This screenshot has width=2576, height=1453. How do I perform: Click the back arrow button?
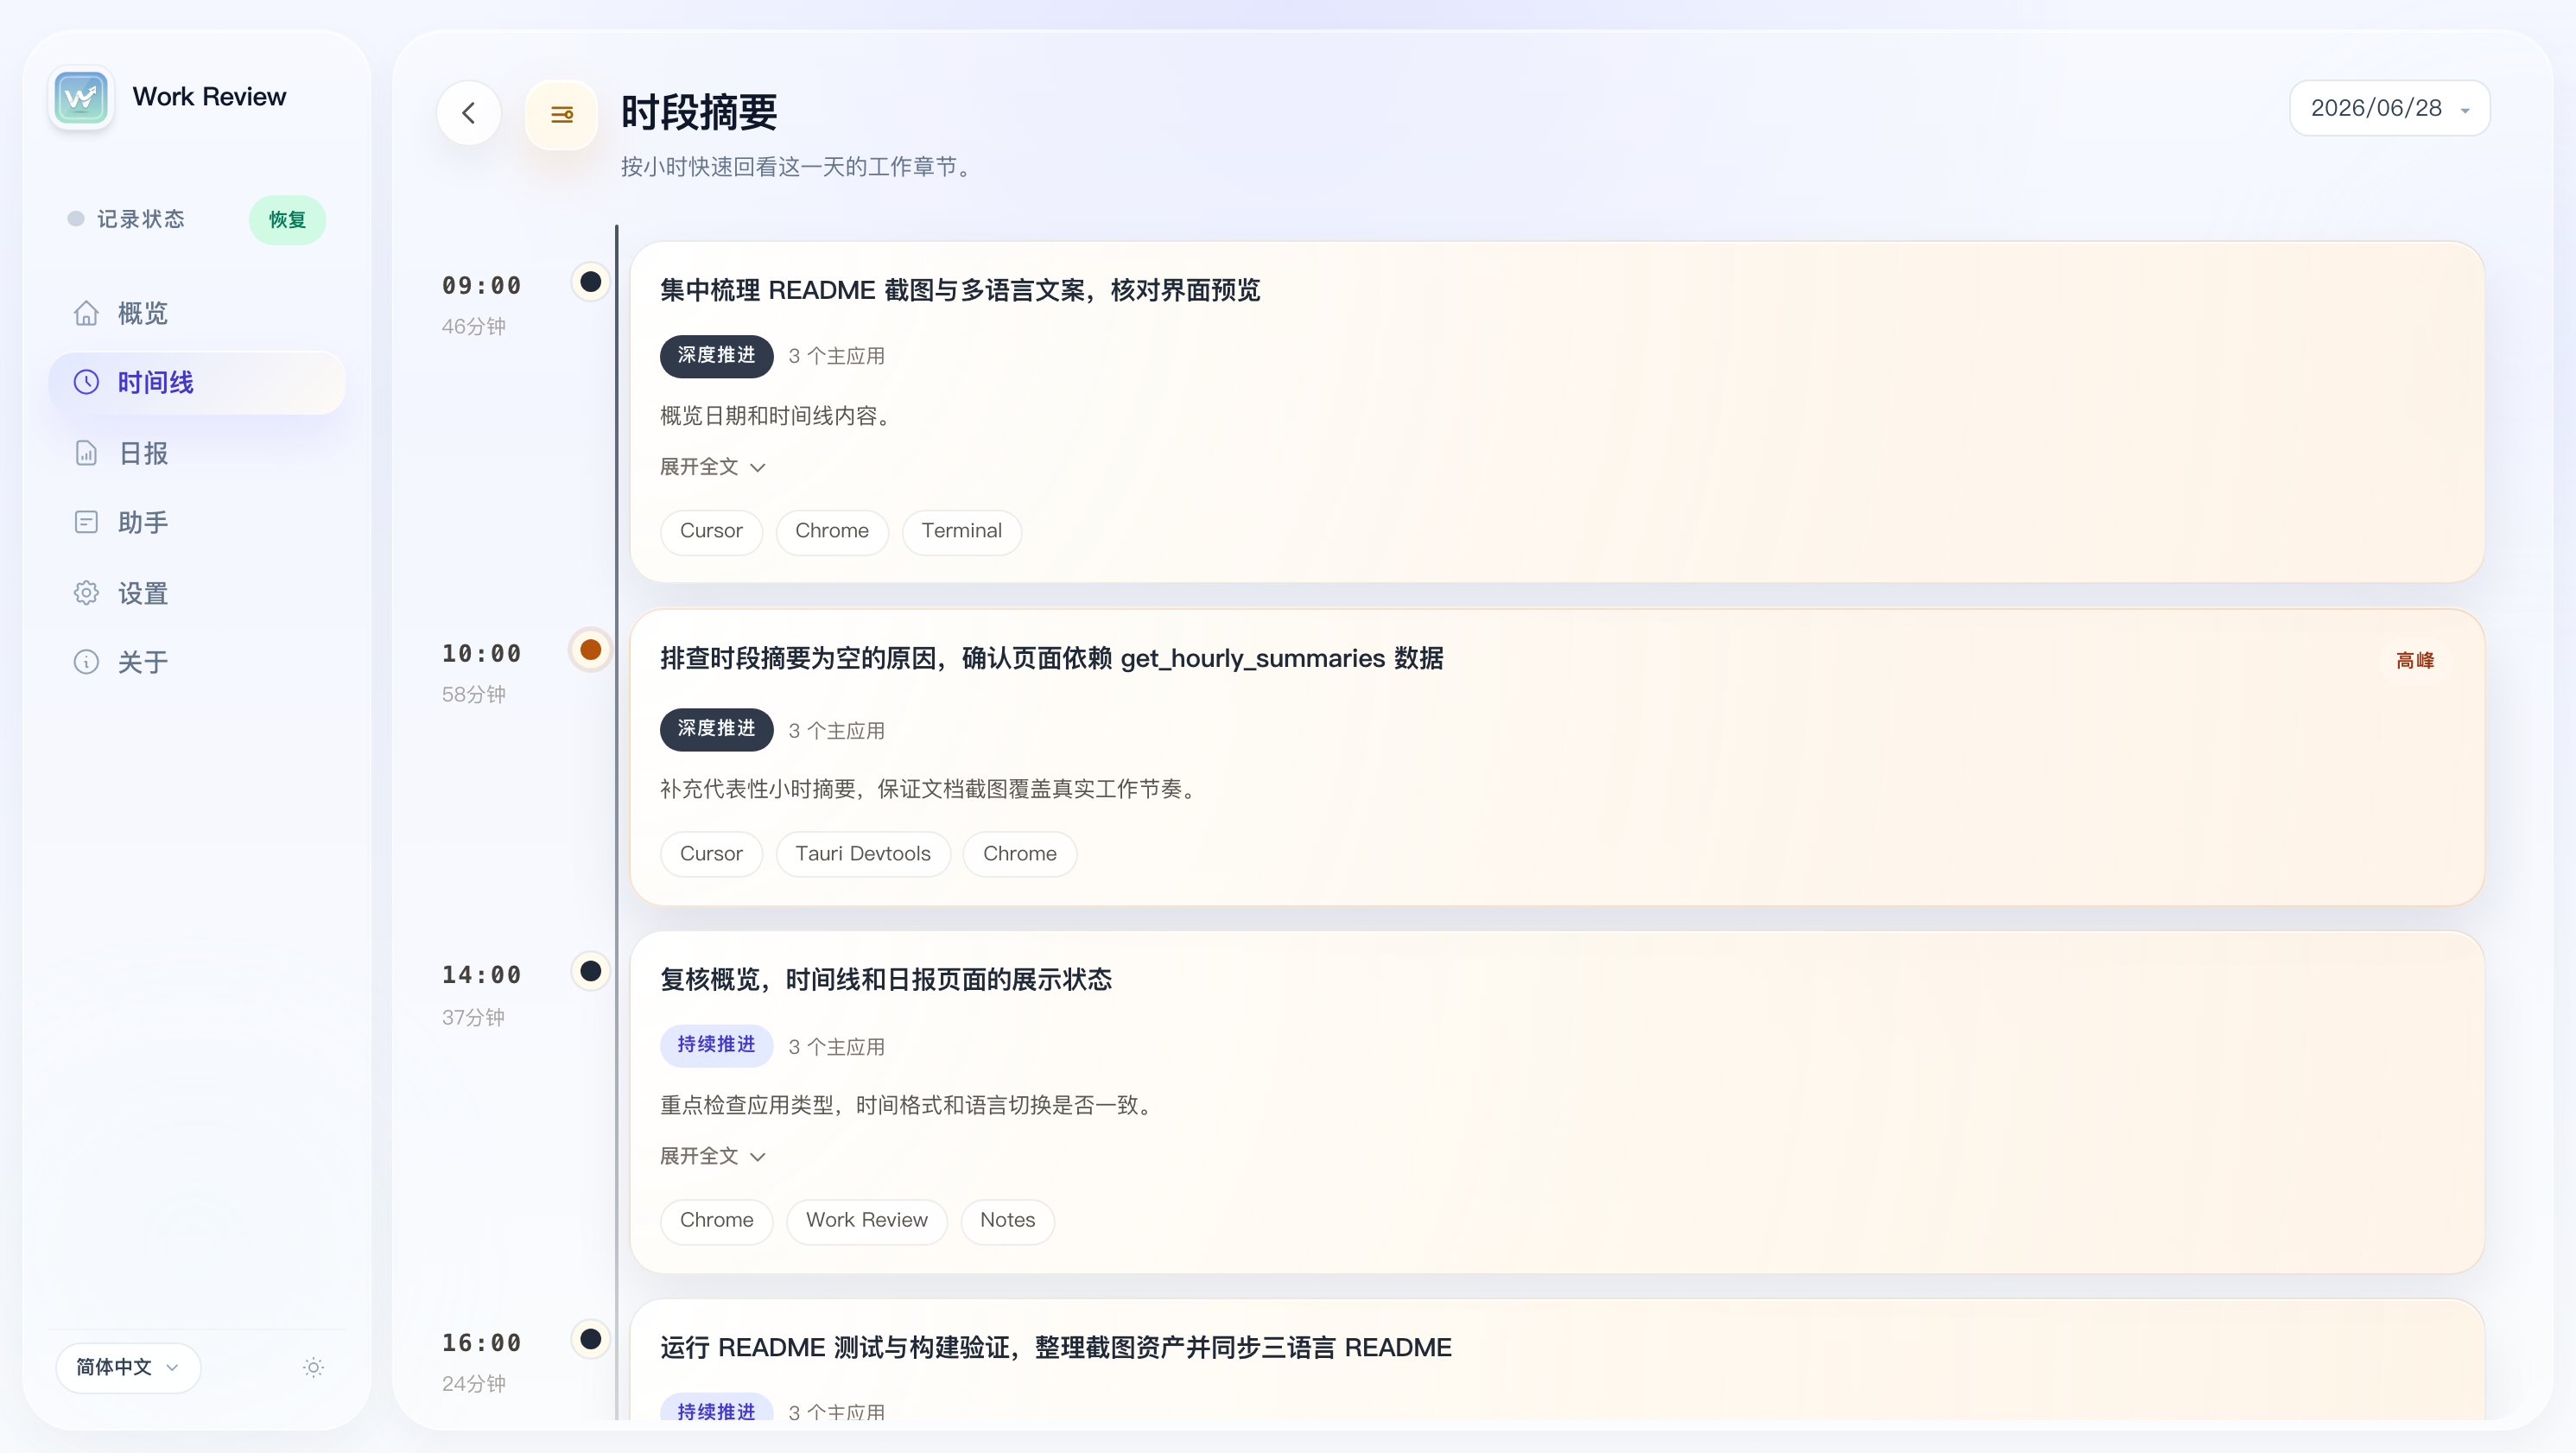[469, 113]
